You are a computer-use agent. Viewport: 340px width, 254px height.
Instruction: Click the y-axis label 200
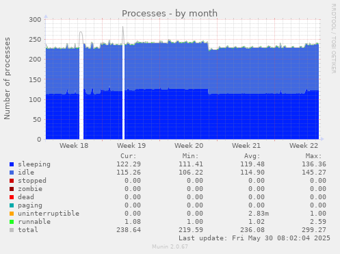click(x=35, y=60)
